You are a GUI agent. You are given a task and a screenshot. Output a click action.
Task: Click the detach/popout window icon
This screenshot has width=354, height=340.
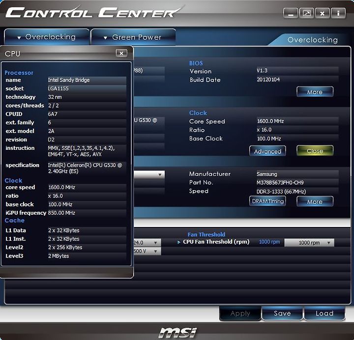pos(307,14)
